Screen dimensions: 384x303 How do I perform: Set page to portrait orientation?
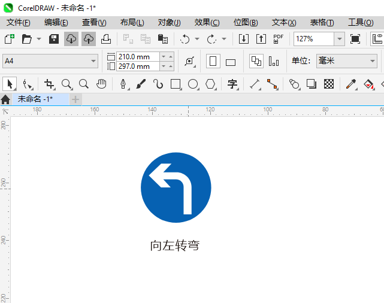click(213, 61)
